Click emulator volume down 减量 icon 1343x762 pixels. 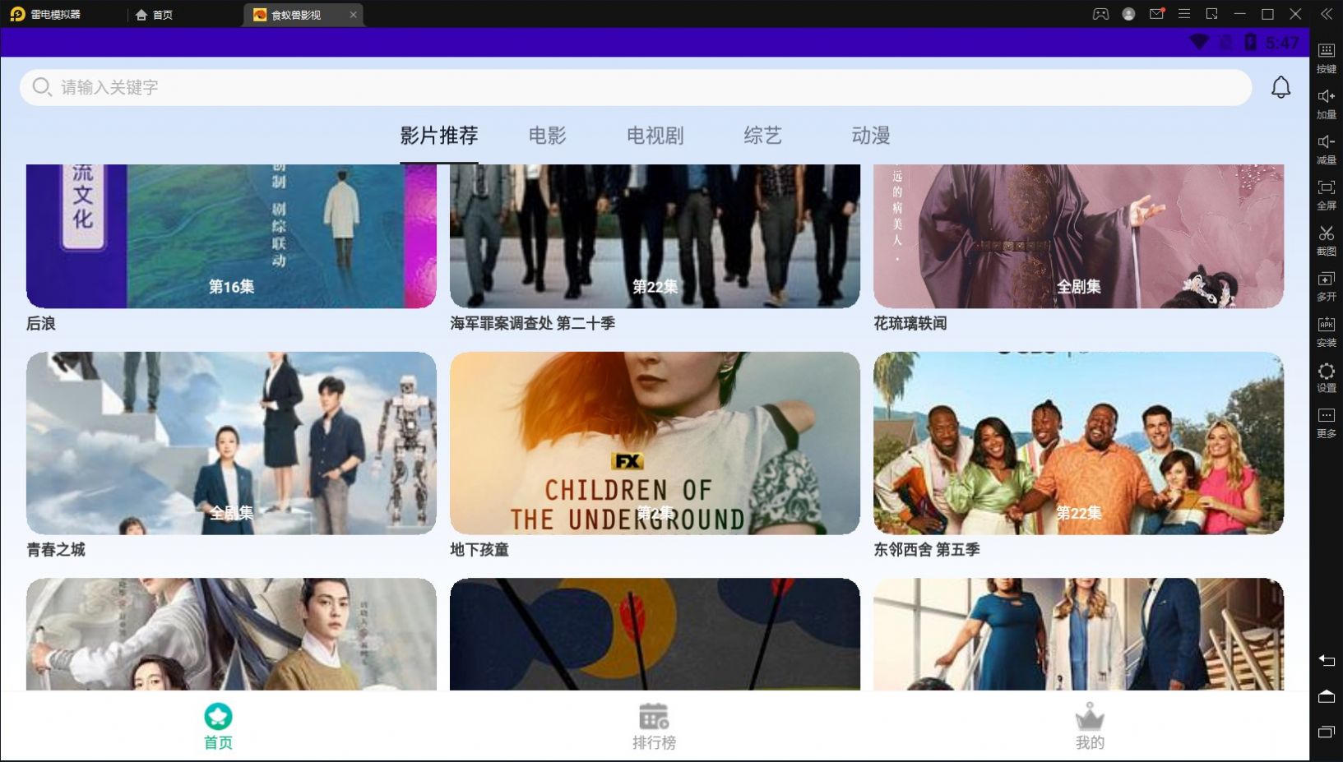[1326, 147]
